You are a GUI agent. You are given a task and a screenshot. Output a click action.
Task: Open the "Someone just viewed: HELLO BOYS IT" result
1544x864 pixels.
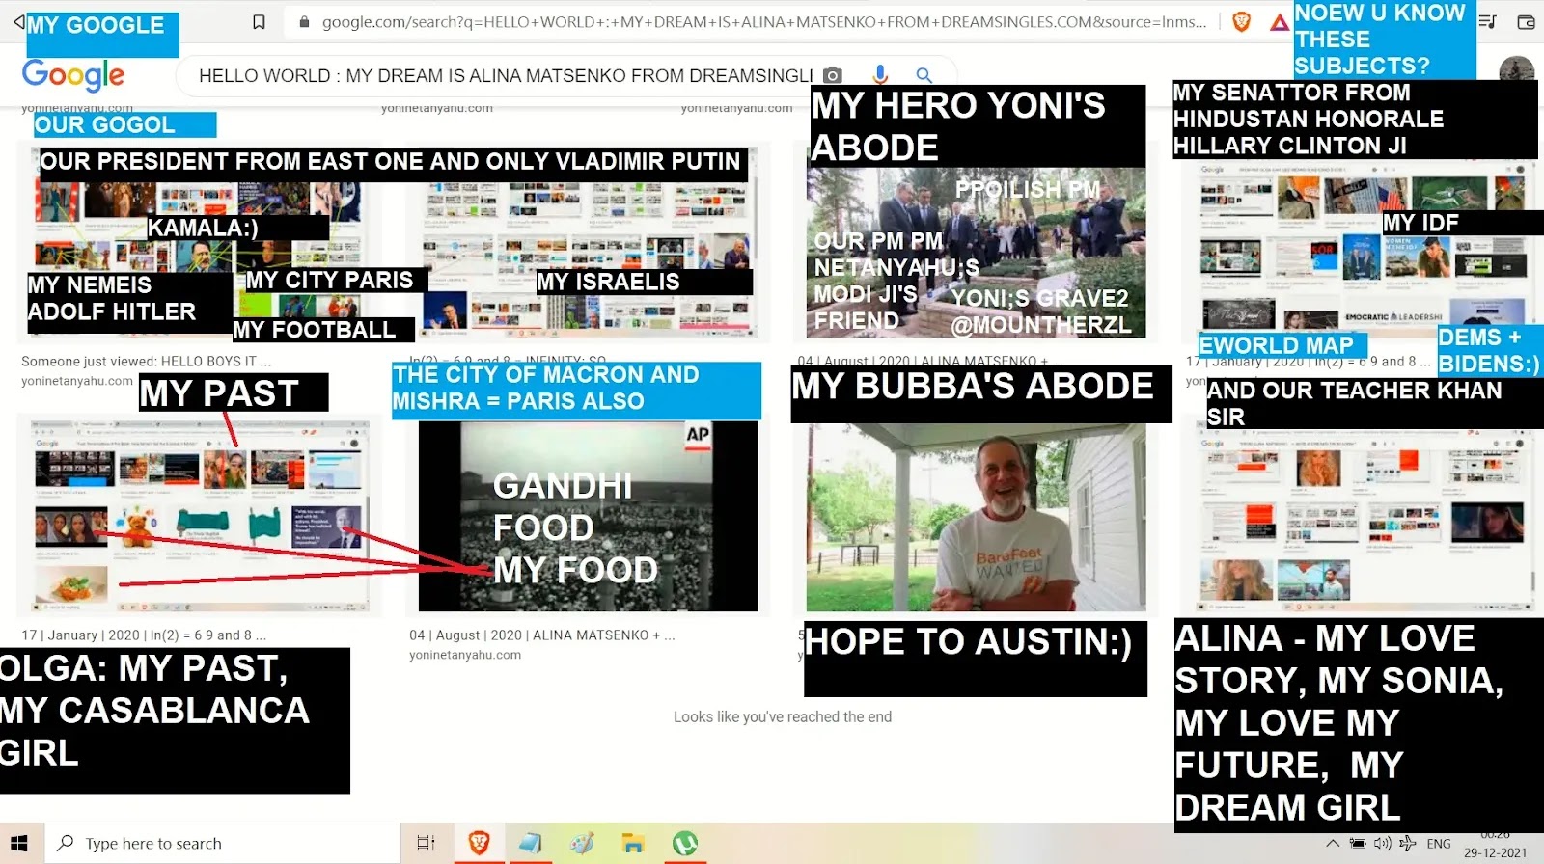pos(146,362)
